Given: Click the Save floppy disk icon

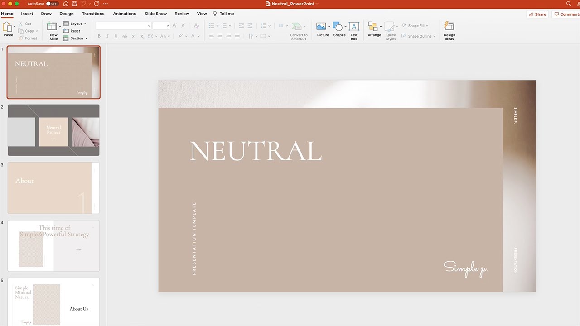Looking at the screenshot, I should [74, 4].
